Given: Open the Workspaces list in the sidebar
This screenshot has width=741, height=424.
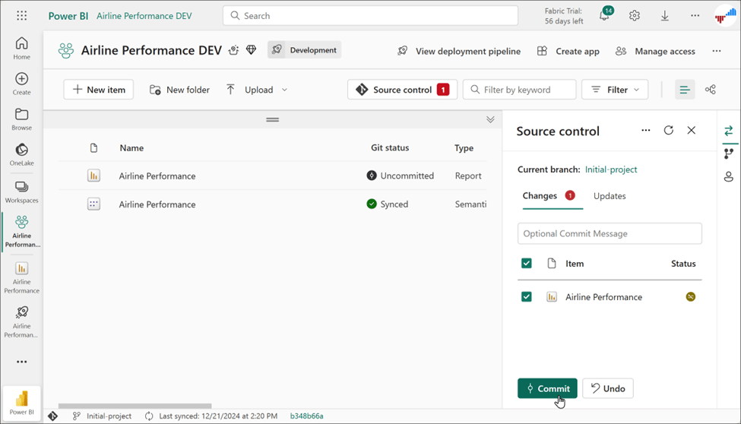Looking at the screenshot, I should [22, 192].
